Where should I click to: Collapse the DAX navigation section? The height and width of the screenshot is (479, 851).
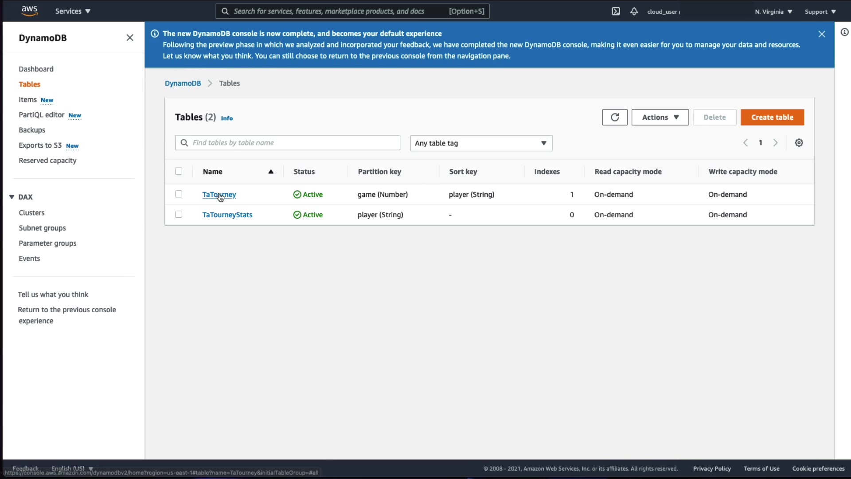point(12,197)
